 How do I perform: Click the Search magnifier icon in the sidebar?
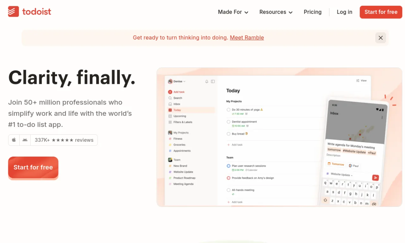(170, 98)
